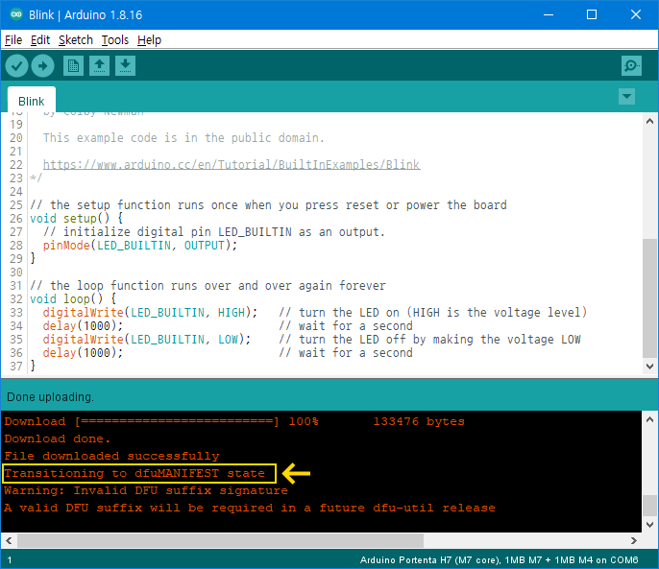659x569 pixels.
Task: Click the line 25 setup function comment
Action: click(268, 205)
